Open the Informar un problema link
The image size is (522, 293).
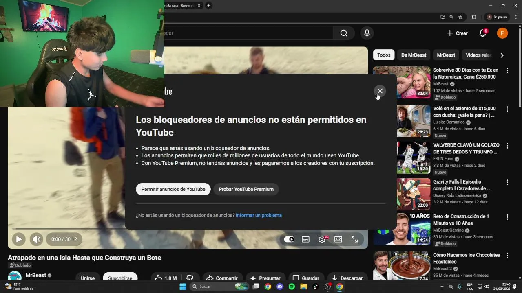pos(259,215)
